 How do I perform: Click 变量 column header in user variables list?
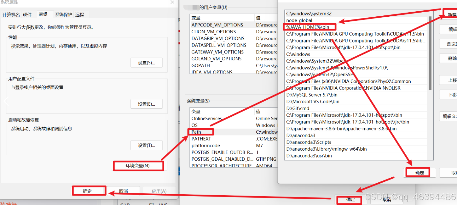pyautogui.click(x=222, y=18)
